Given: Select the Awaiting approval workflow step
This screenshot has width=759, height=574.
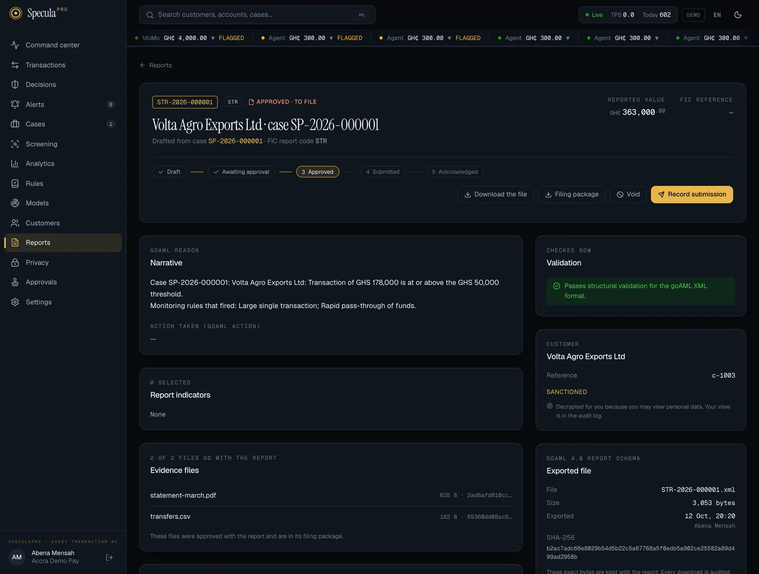Looking at the screenshot, I should point(241,172).
